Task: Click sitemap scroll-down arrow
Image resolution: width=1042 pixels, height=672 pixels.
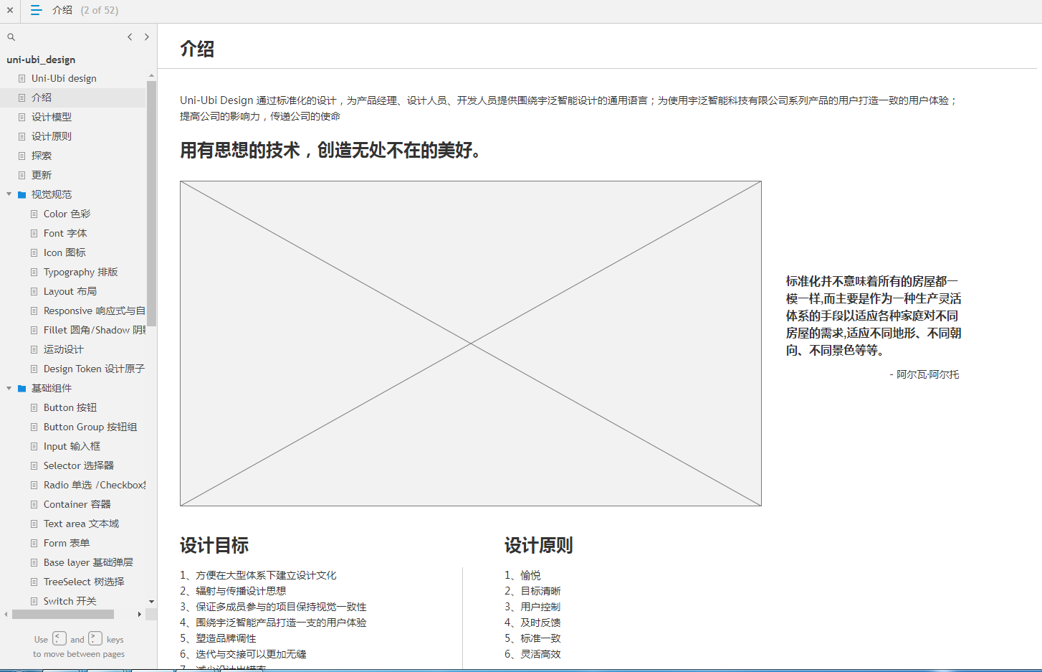Action: (x=151, y=601)
